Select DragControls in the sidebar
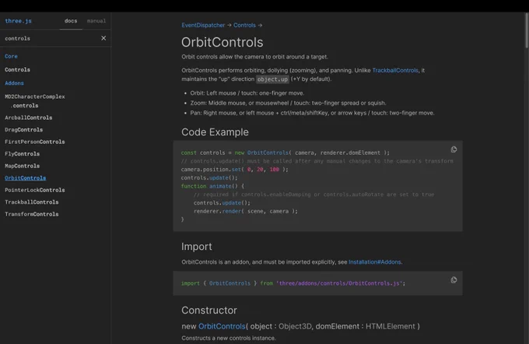This screenshot has width=529, height=344. coord(24,130)
